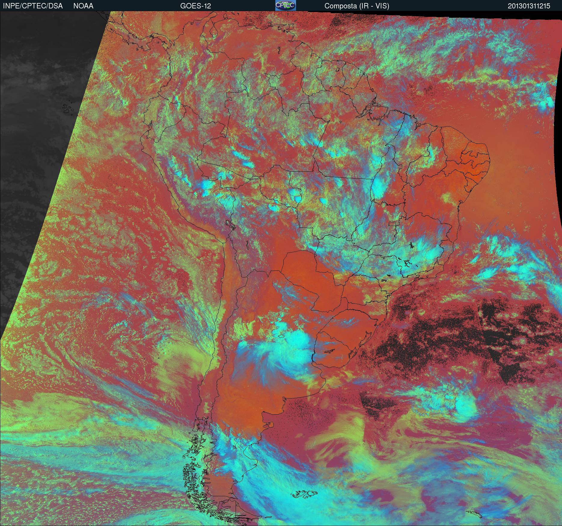Click the 'Composta (IR - VIS)' title
The image size is (562, 526).
point(357,6)
